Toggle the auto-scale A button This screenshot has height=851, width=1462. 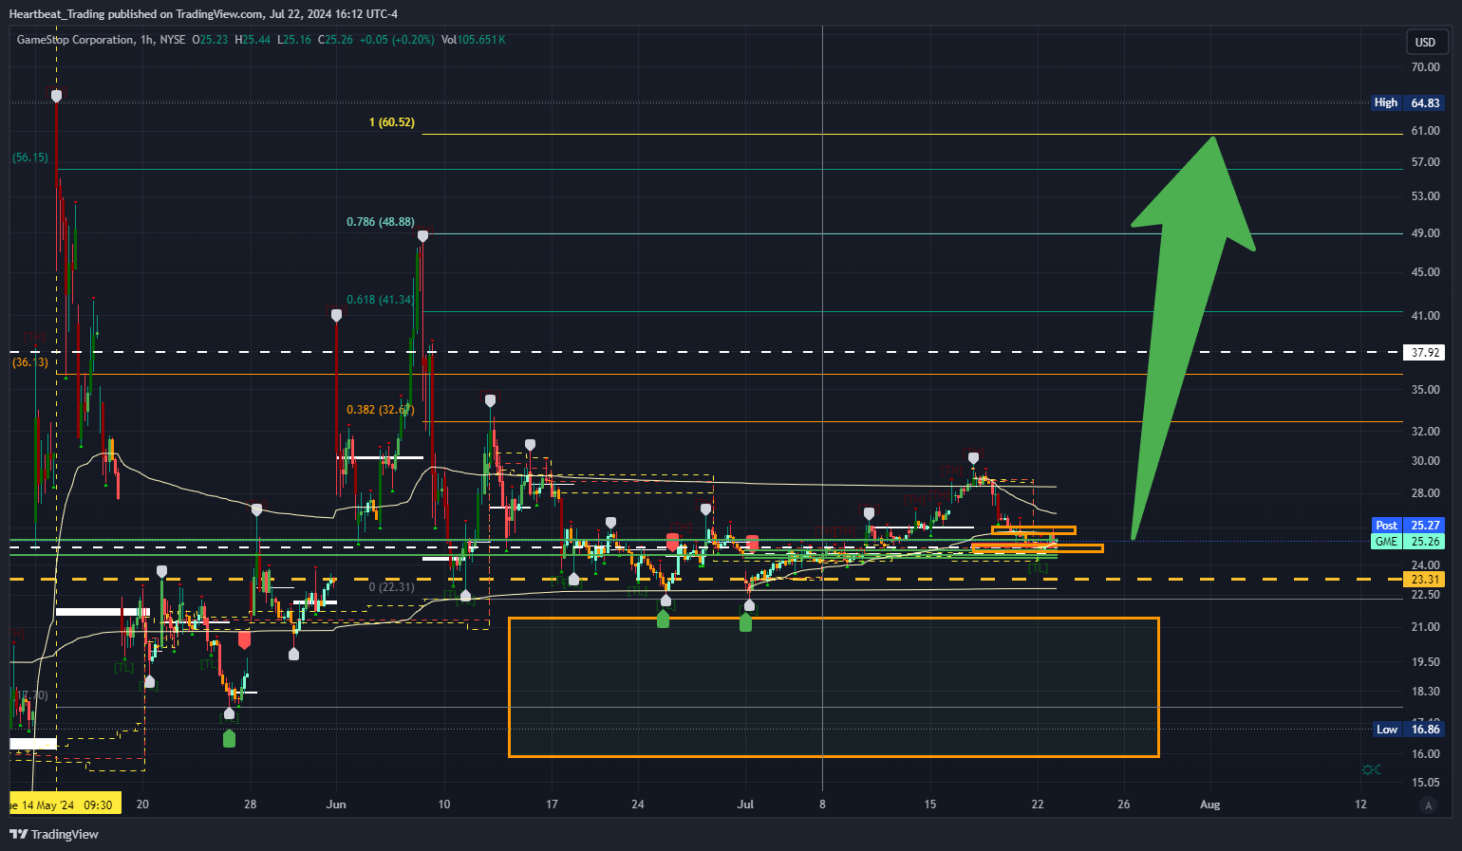[1428, 805]
